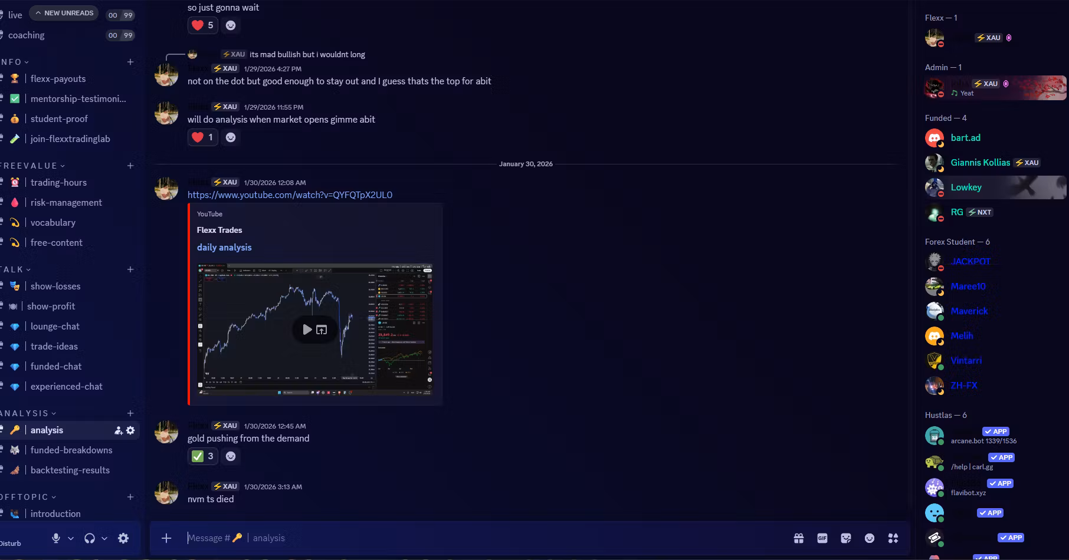Play the embedded daily analysis video
The image size is (1069, 560).
point(307,330)
